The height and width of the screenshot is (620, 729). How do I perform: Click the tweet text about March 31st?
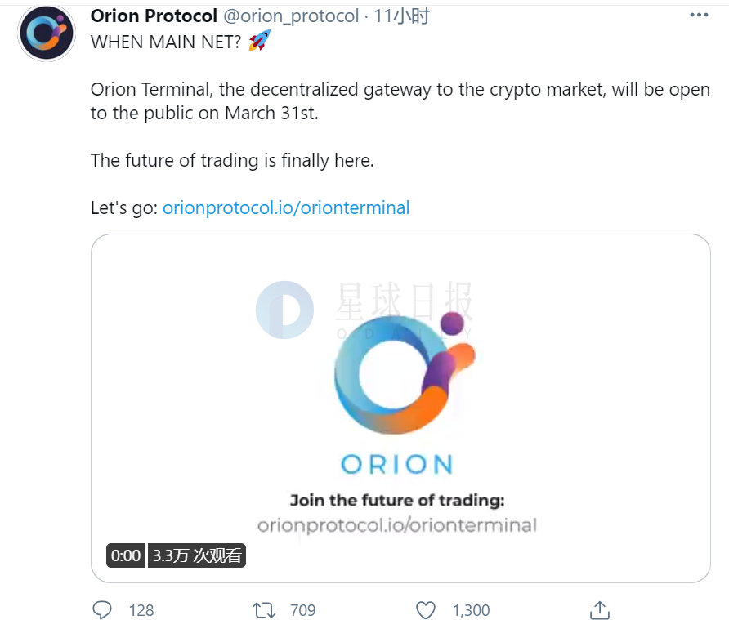click(400, 100)
